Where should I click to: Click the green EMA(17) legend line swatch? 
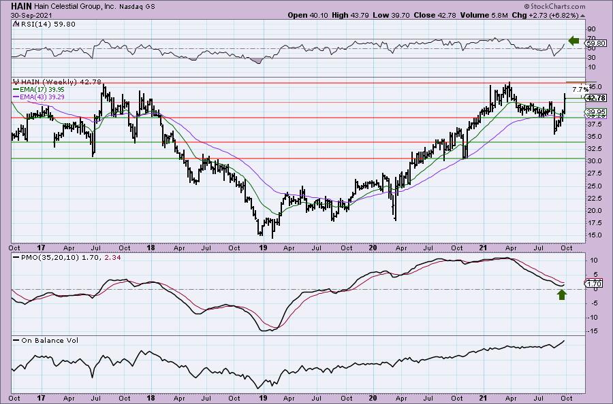point(16,89)
